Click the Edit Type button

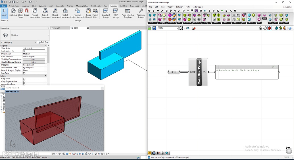pyautogui.click(x=43, y=42)
